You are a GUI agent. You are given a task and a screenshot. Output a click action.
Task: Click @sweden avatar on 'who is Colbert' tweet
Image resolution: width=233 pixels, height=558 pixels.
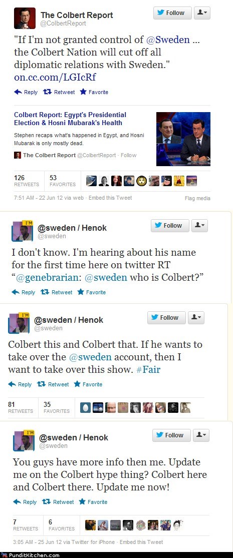tap(23, 231)
